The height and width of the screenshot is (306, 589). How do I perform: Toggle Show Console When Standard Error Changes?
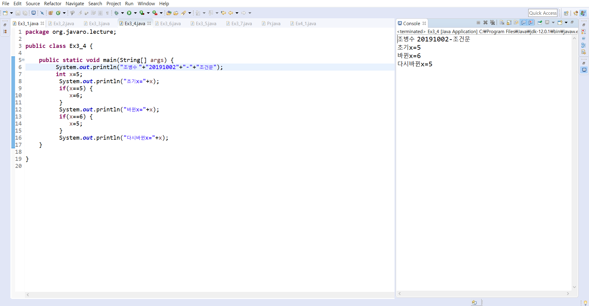click(530, 22)
